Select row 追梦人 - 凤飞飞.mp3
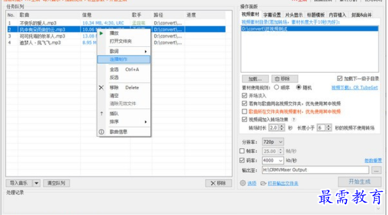The height and width of the screenshot is (215, 388). coord(117,43)
